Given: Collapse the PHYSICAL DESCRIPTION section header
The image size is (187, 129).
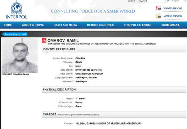Looking at the screenshot, I should tap(114, 89).
